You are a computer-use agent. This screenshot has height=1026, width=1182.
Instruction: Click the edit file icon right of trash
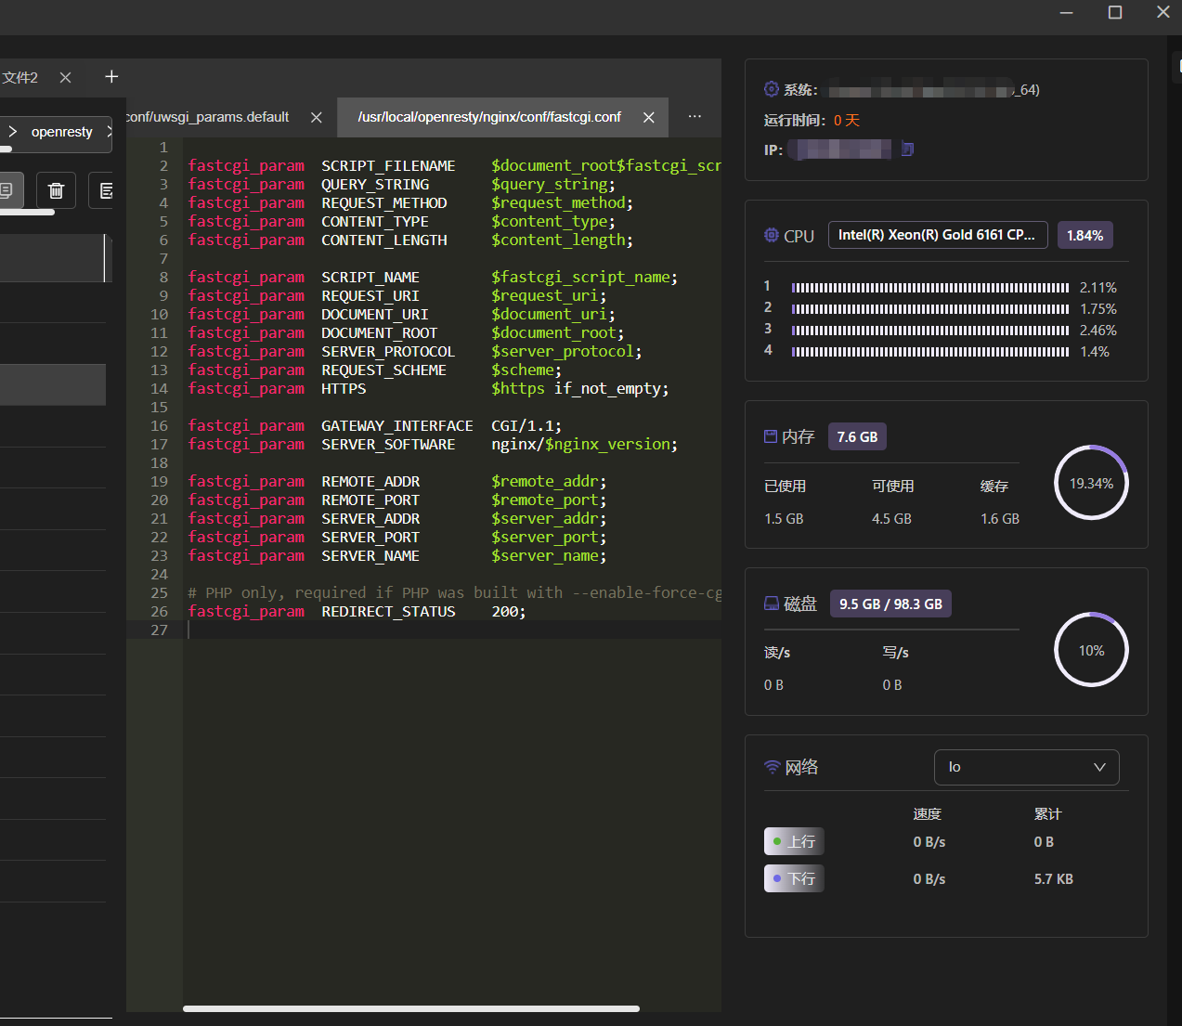(104, 190)
